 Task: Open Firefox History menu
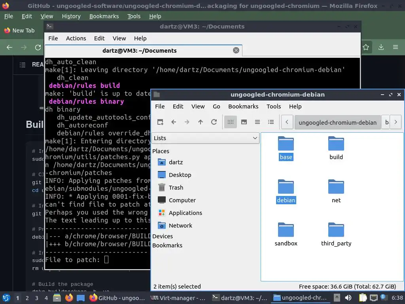pyautogui.click(x=71, y=16)
